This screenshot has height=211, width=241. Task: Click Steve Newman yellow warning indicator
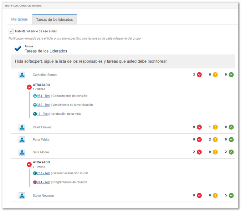(215, 195)
